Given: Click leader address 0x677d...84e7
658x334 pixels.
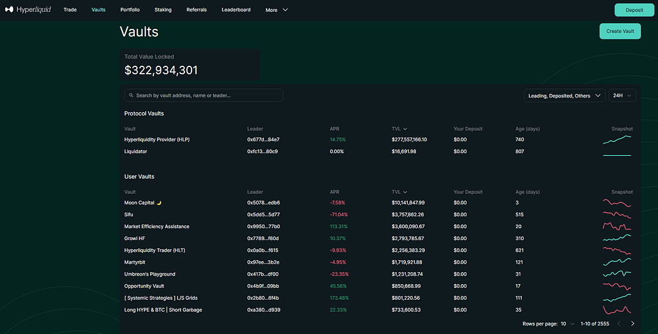Looking at the screenshot, I should tap(263, 139).
